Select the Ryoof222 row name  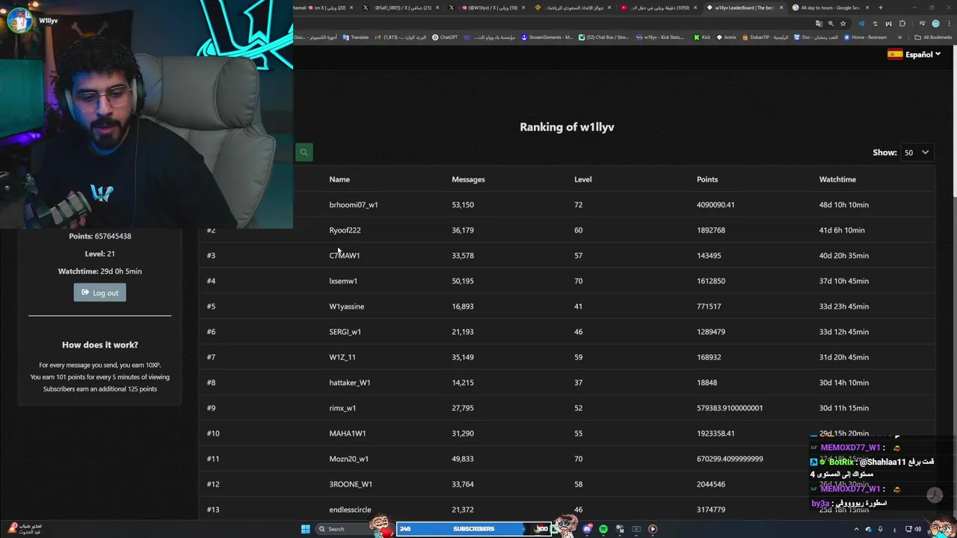[345, 230]
